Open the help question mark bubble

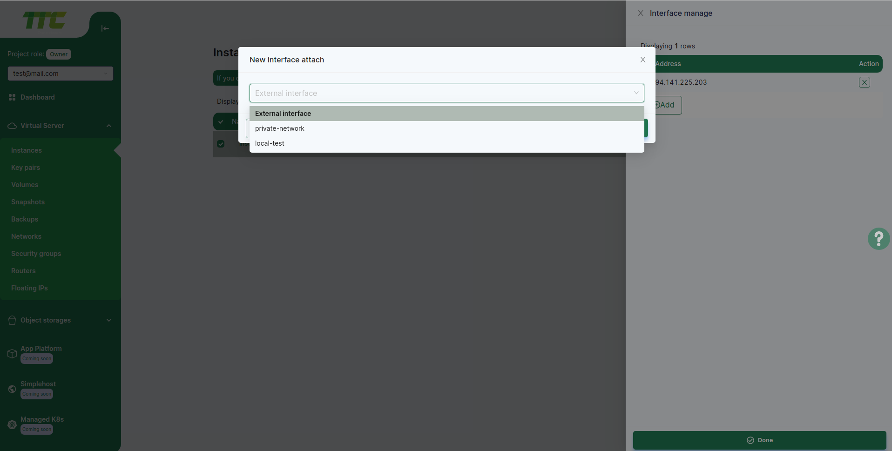(x=878, y=239)
